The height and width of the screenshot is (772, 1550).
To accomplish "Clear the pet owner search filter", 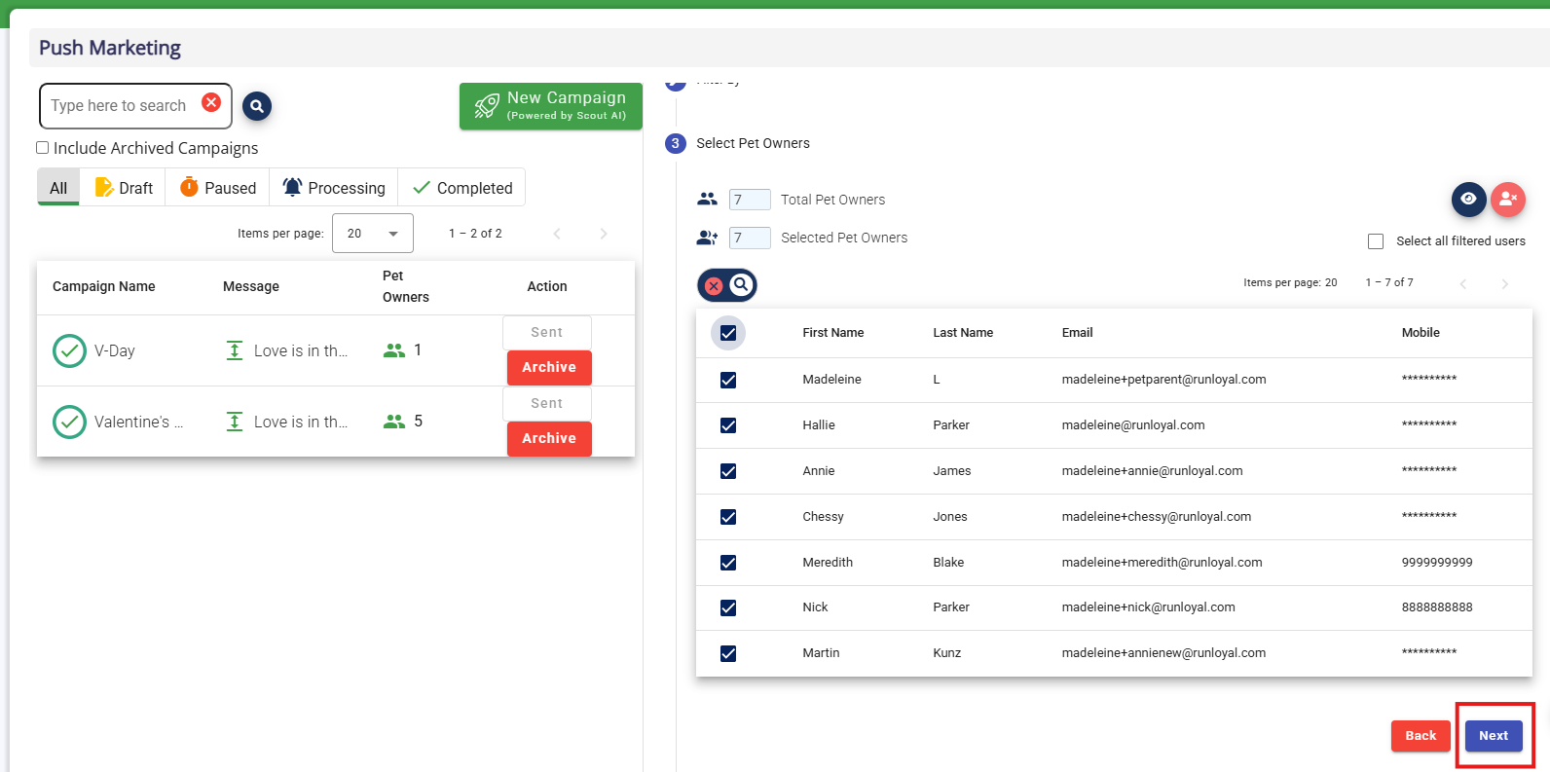I will coord(714,285).
